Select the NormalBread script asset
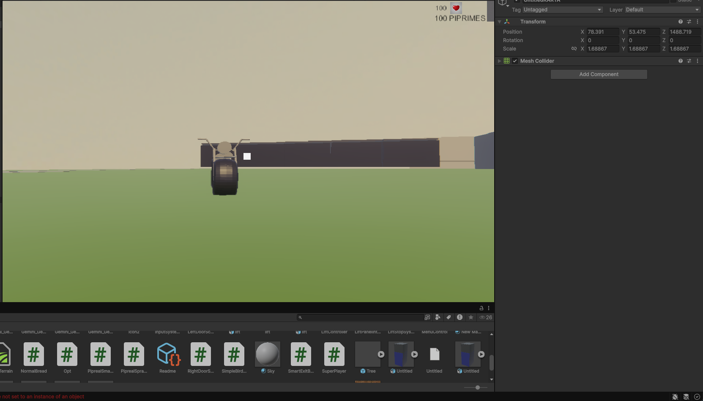 (x=34, y=358)
